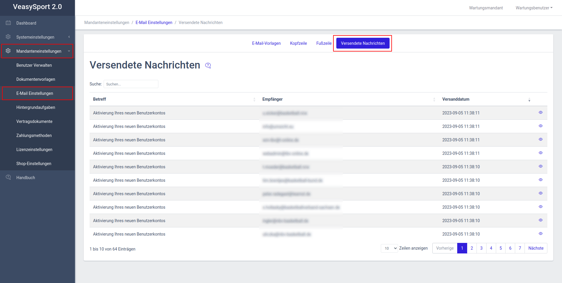Click the Mandanteneinstellungen gear icon
The width and height of the screenshot is (562, 283).
click(8, 51)
